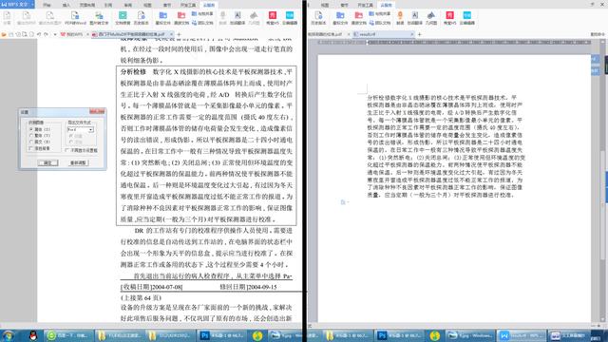This screenshot has width=608, height=342.
Task: Open the Windows Start button
Action: tap(9, 335)
